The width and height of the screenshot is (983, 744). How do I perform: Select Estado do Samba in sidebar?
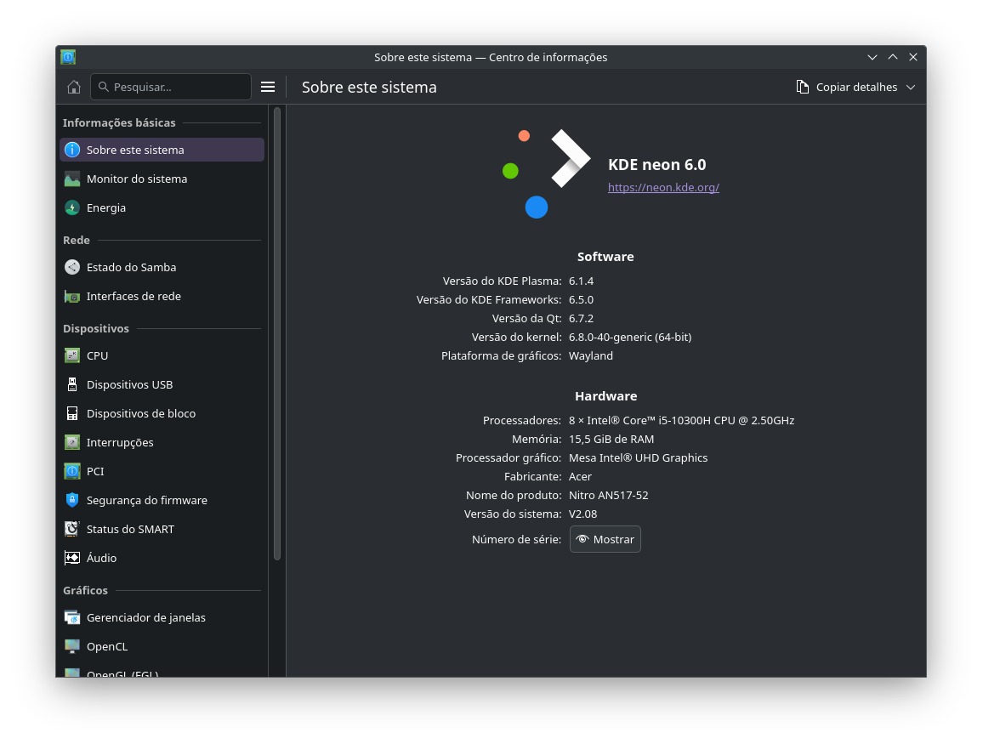click(162, 267)
